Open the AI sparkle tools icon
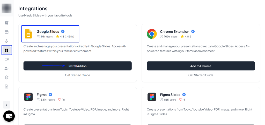 [x=7, y=41]
